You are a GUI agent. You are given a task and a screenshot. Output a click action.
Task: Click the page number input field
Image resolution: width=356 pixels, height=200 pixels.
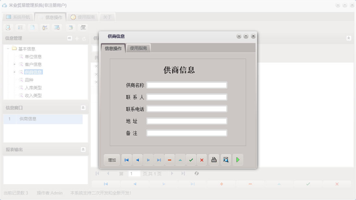click(x=135, y=173)
